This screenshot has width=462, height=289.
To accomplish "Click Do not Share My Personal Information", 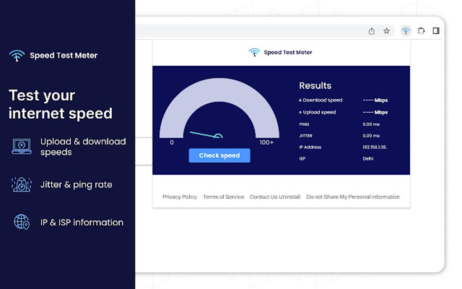I will click(x=353, y=197).
